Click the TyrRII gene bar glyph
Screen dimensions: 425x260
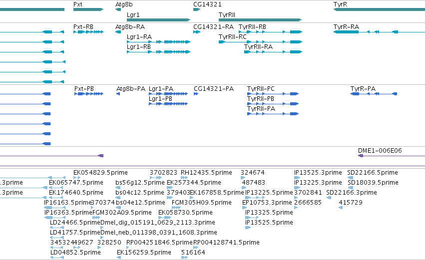click(x=260, y=20)
